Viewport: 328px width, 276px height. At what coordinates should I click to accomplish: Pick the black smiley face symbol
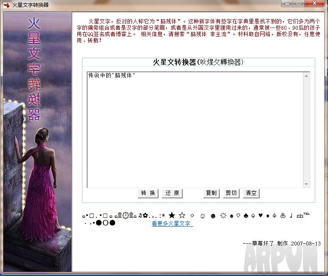(x=213, y=216)
